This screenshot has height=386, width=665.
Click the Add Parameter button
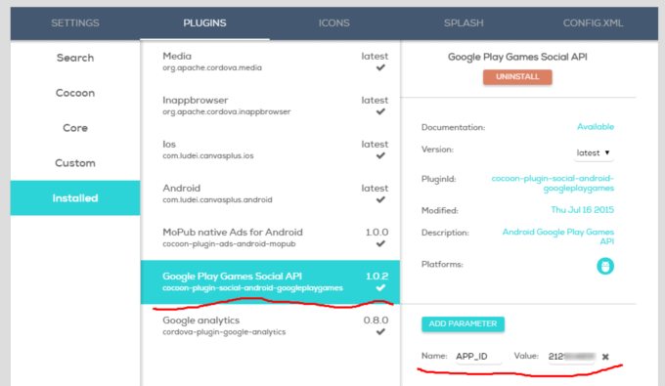pyautogui.click(x=463, y=323)
